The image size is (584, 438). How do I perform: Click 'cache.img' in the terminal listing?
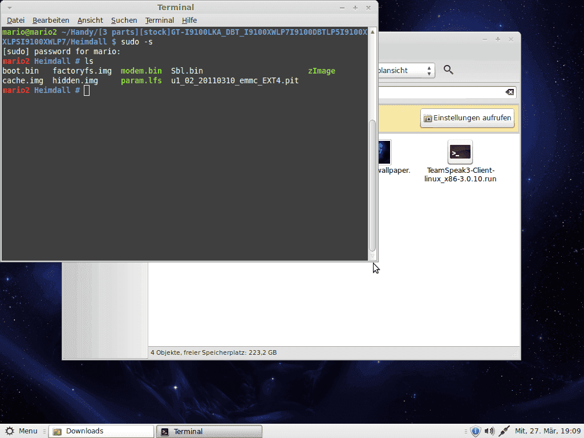tap(23, 80)
